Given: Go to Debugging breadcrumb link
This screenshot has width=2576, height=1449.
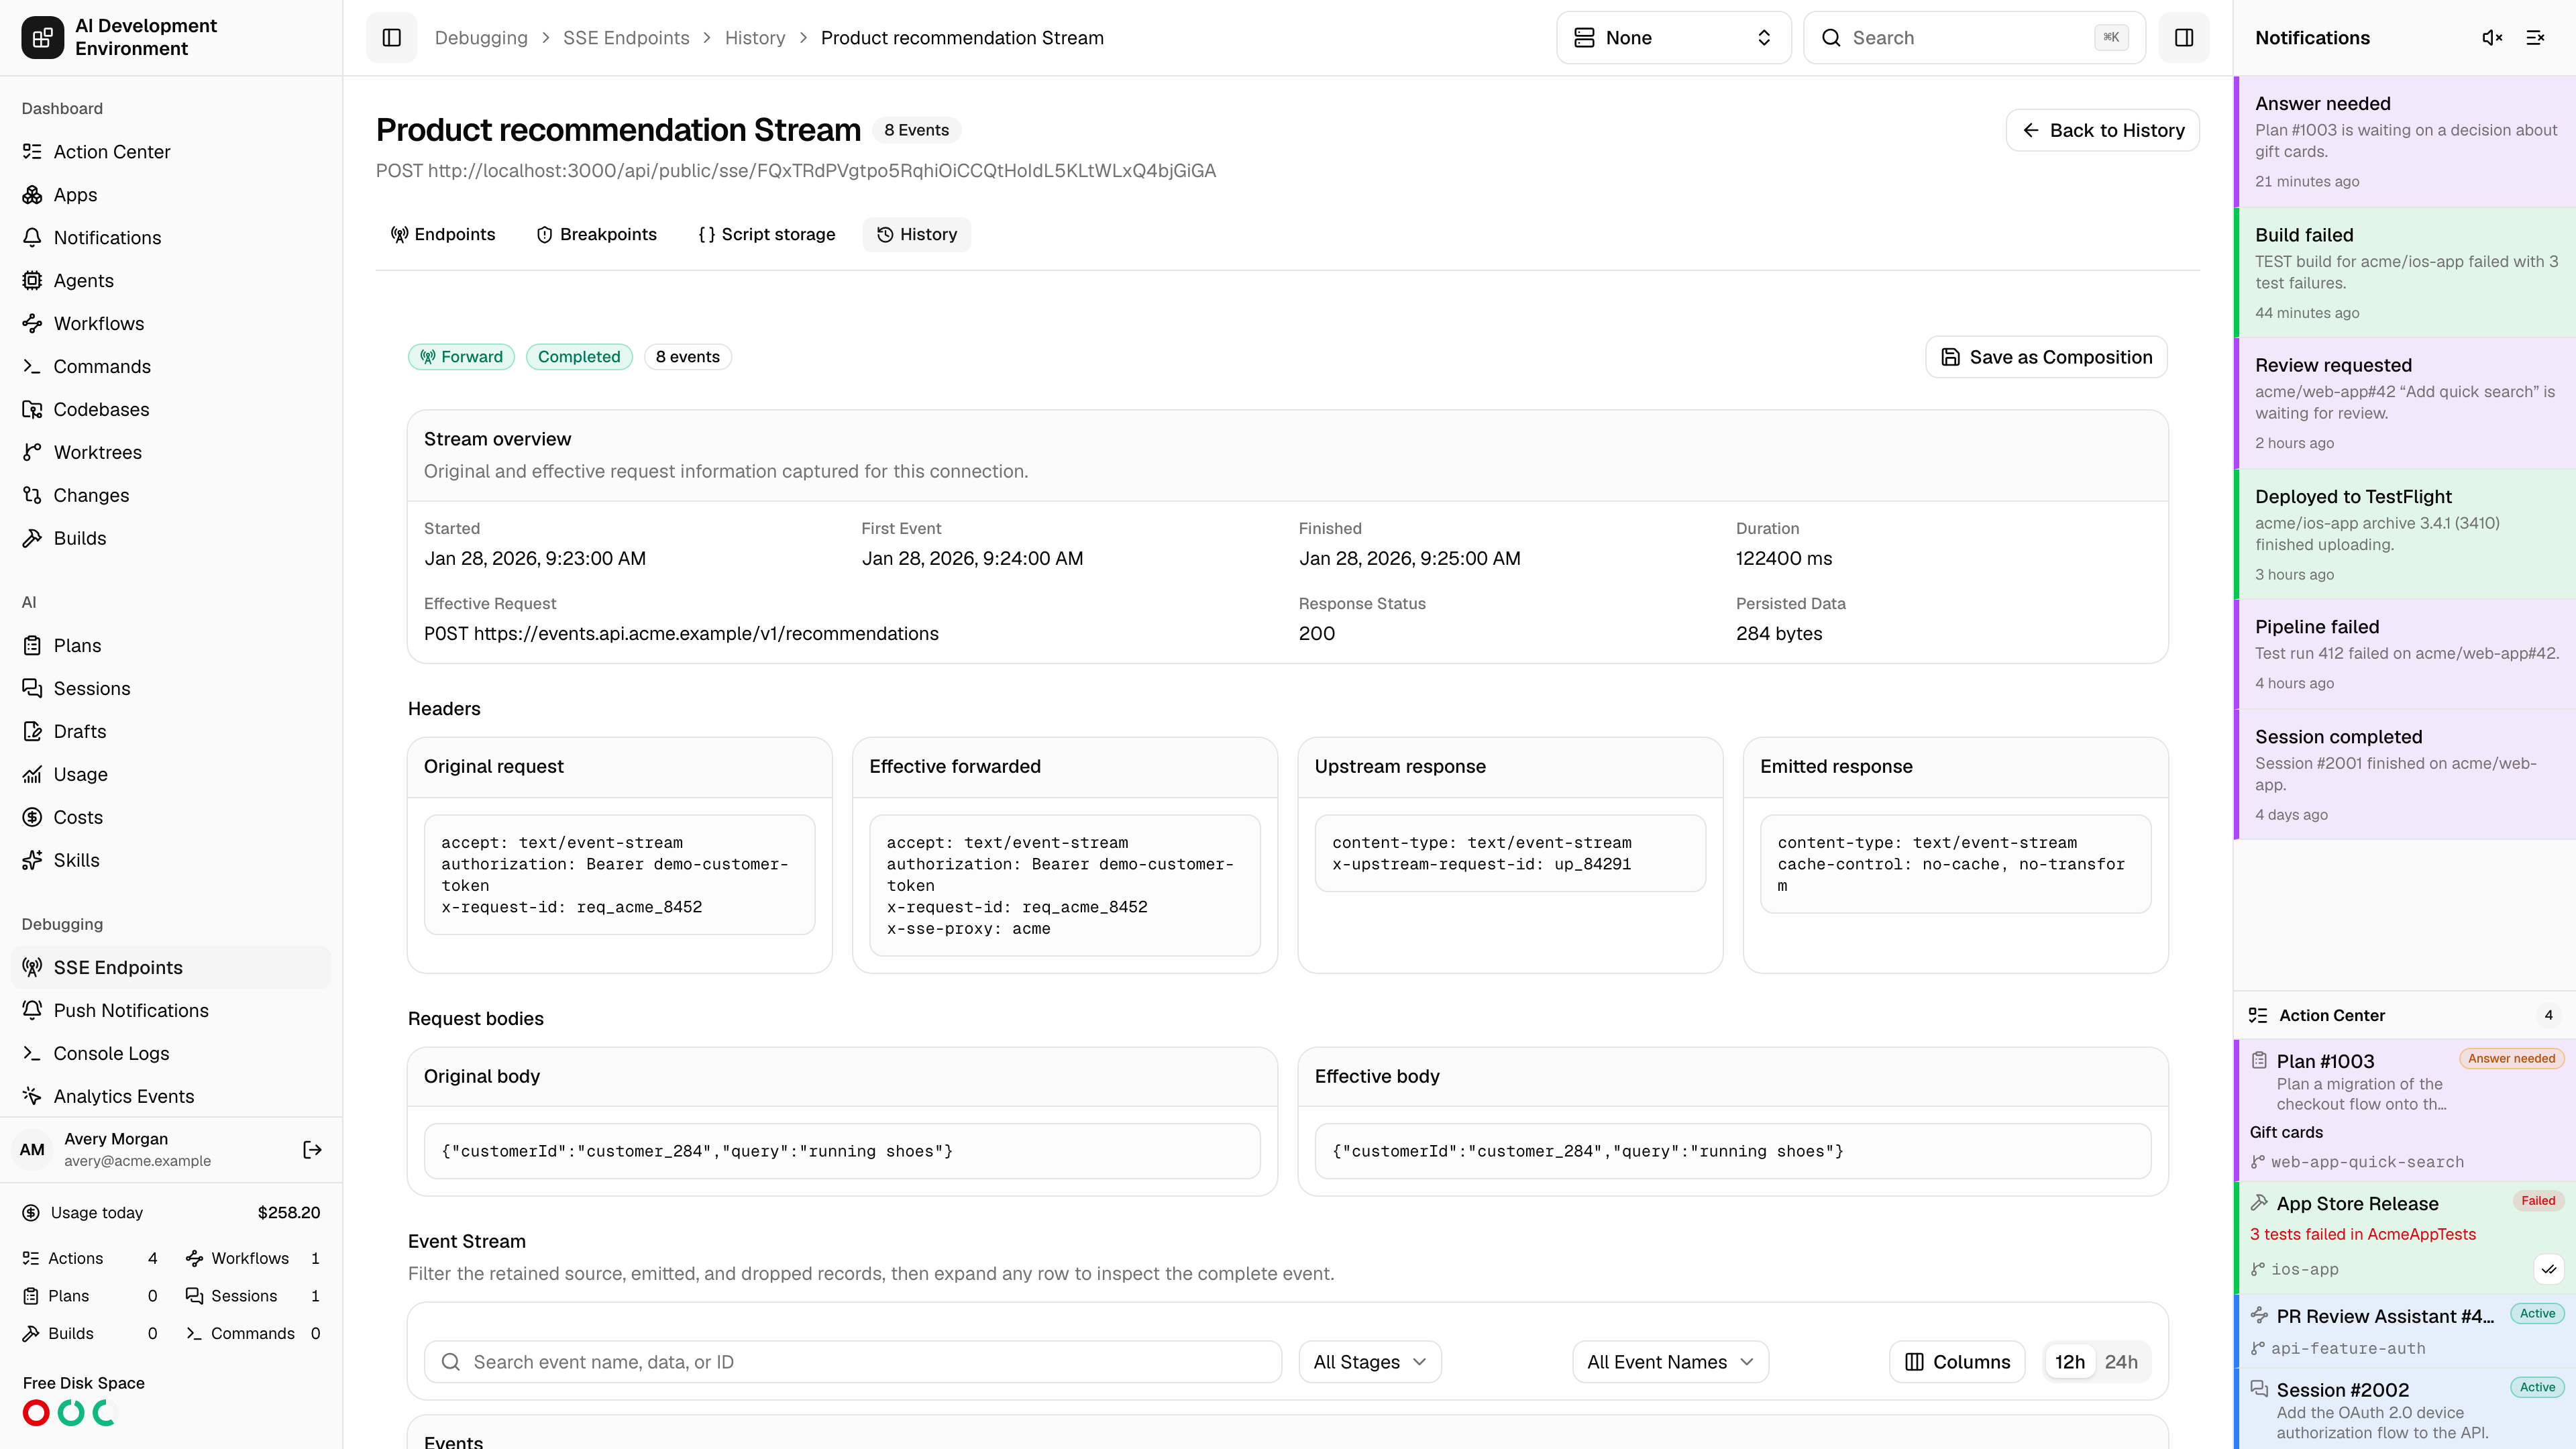Looking at the screenshot, I should click(481, 38).
